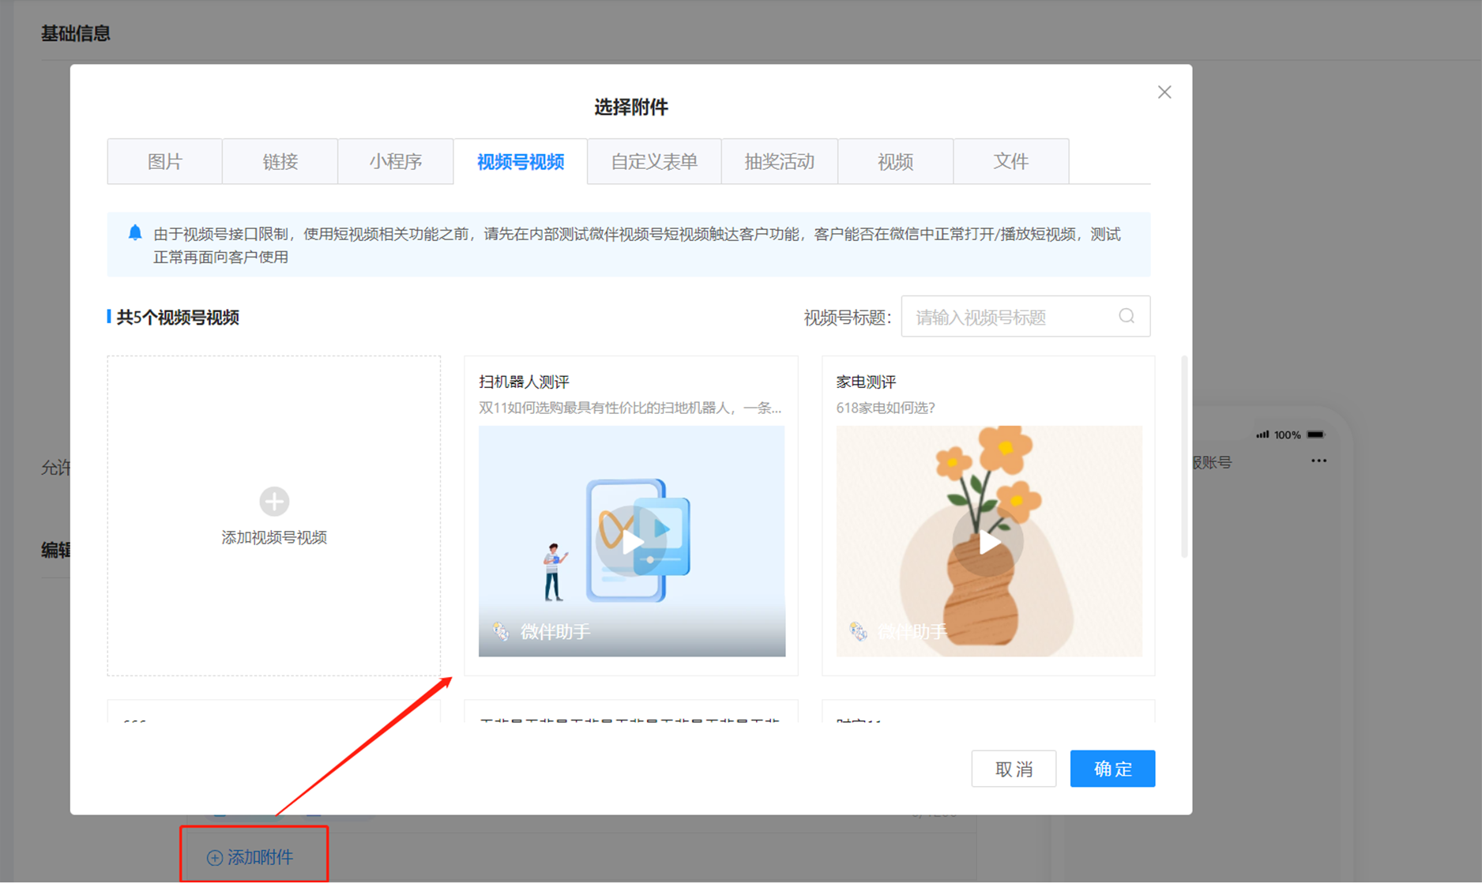Click the plus icon to add video

(x=274, y=501)
